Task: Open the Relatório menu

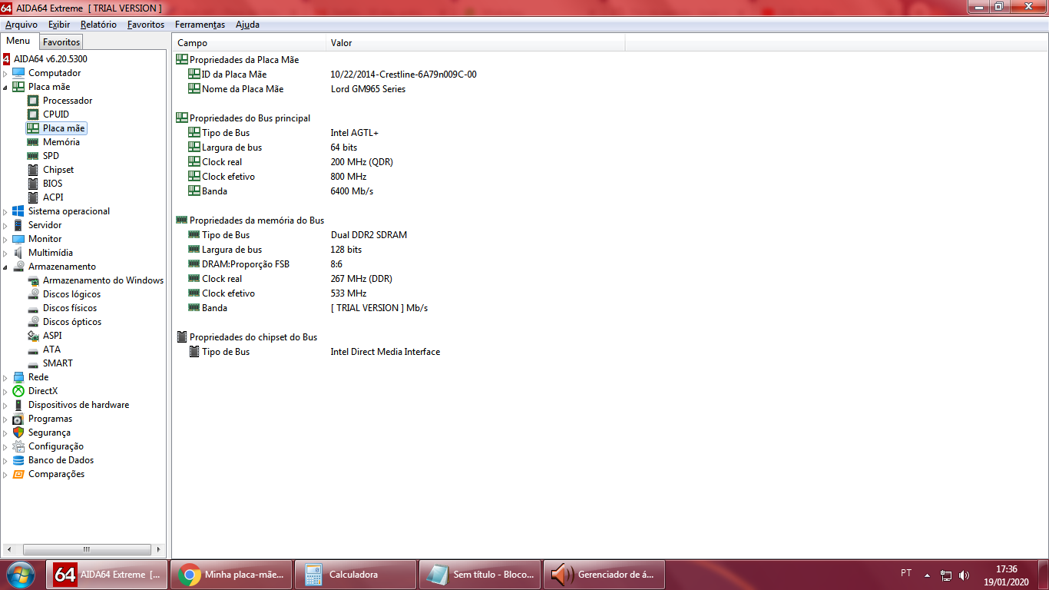Action: [98, 25]
